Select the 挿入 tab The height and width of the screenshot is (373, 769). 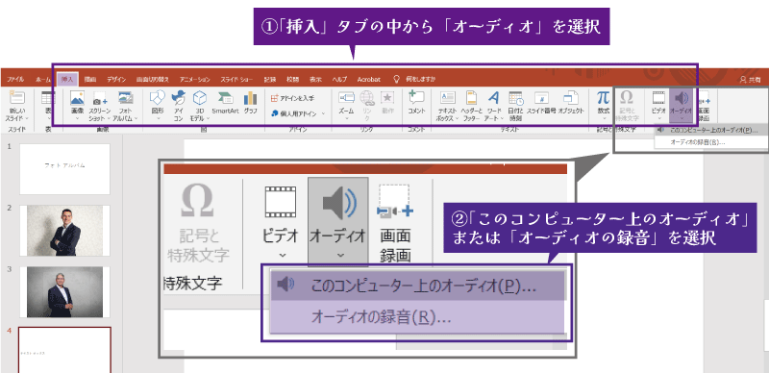67,79
